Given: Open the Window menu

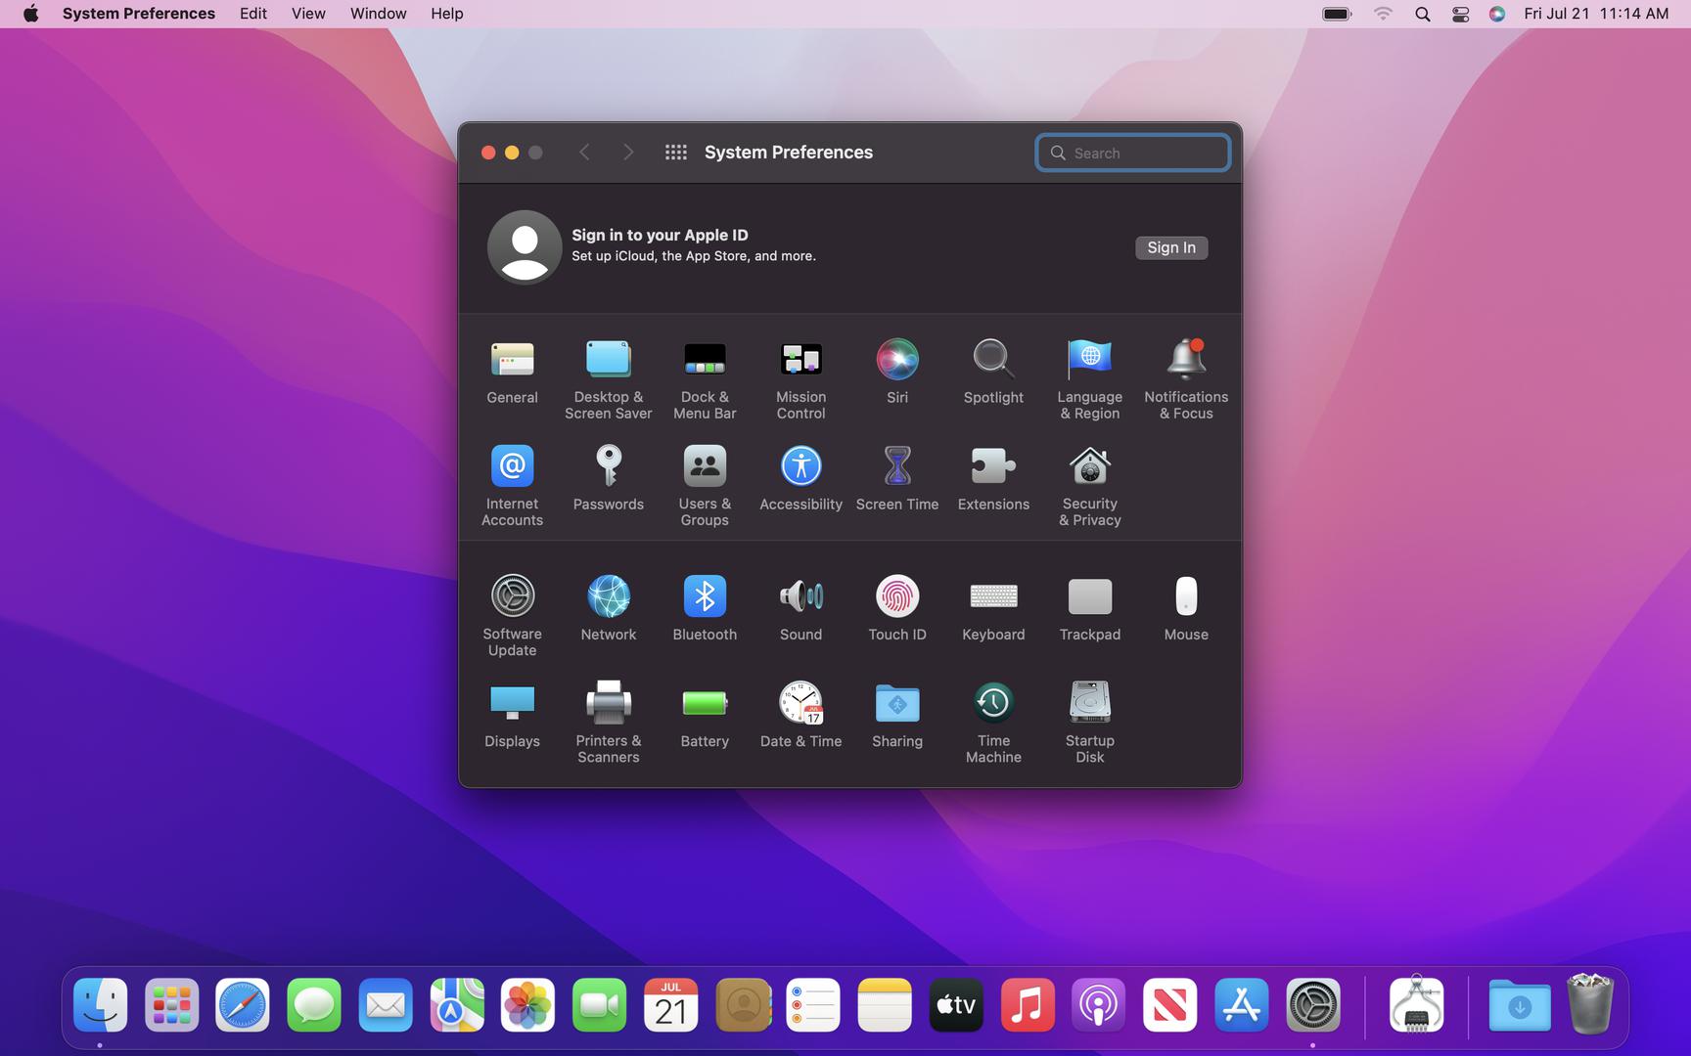Looking at the screenshot, I should click(x=378, y=14).
